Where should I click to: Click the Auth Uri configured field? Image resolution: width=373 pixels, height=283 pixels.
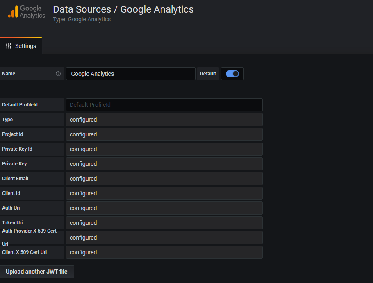164,208
